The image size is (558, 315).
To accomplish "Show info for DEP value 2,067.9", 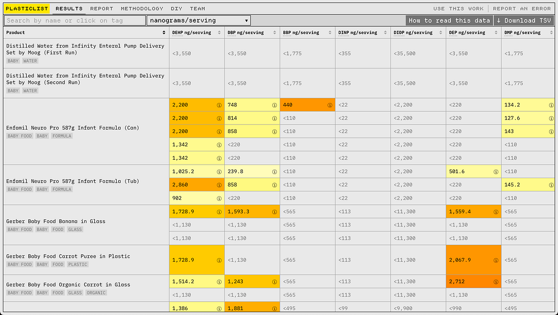I will coord(496,260).
